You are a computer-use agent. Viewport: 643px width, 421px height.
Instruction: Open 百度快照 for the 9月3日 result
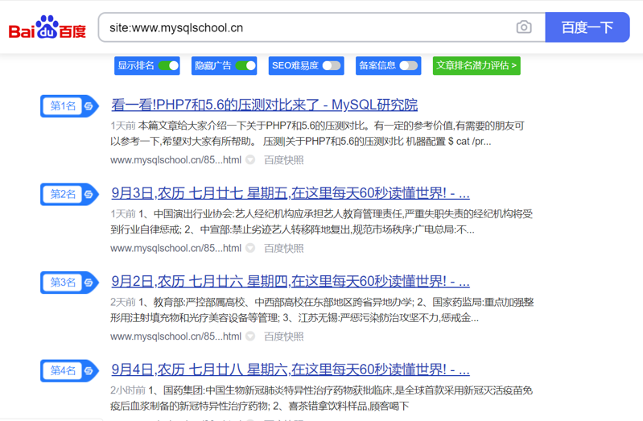pos(284,248)
